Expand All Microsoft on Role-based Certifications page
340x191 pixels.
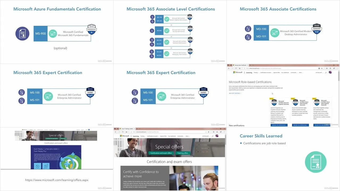[319, 73]
